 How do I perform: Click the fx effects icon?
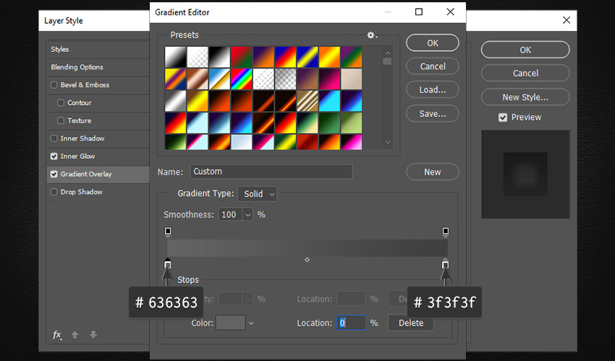pyautogui.click(x=57, y=335)
